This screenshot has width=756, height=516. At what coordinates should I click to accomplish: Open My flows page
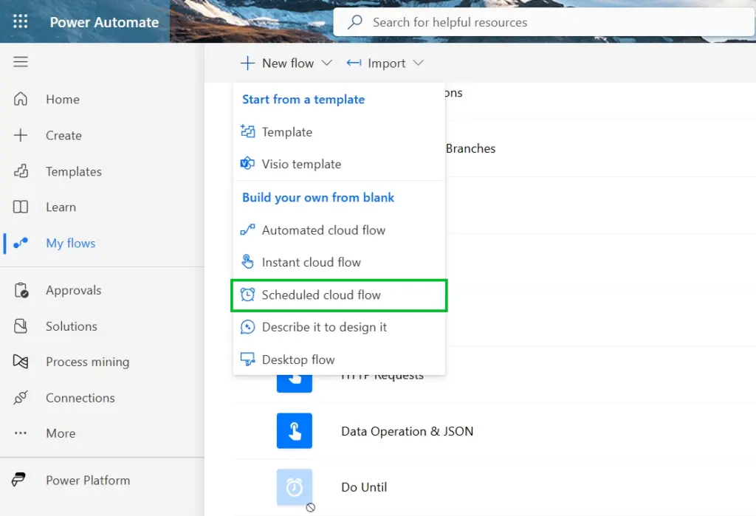[x=71, y=243]
